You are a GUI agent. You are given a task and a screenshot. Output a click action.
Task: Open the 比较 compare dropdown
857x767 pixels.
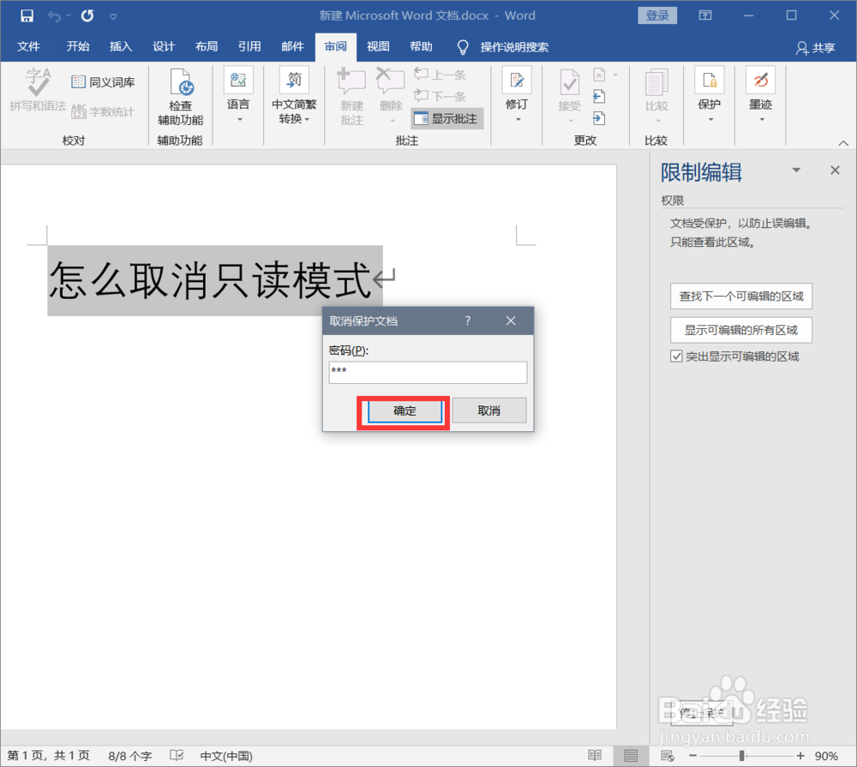657,95
